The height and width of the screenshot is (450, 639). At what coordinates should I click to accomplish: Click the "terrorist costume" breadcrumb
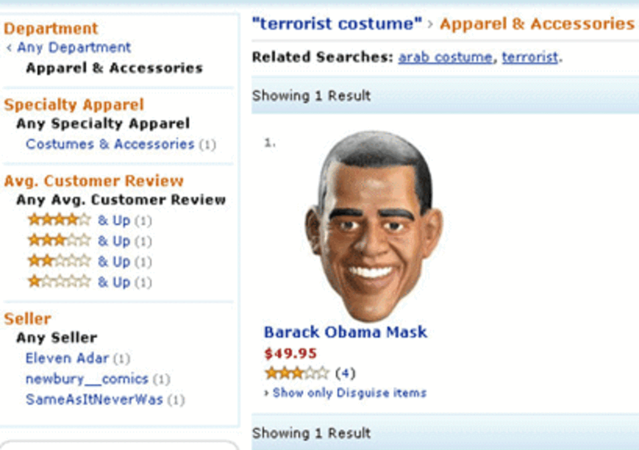tap(337, 24)
